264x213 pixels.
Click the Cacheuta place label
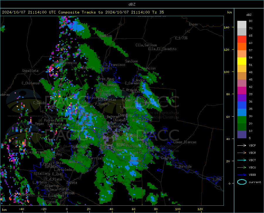[x=55, y=124]
